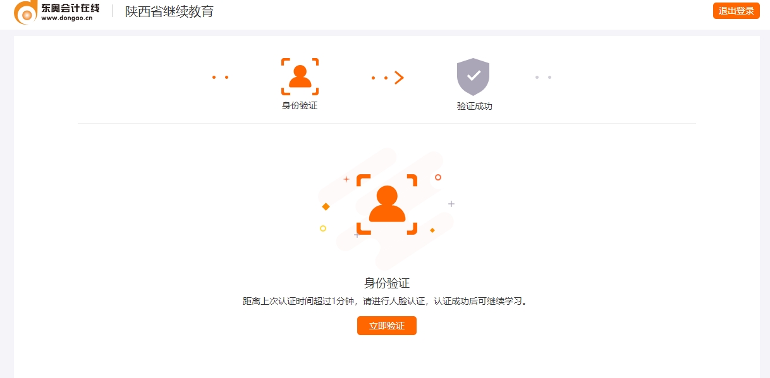Click the gray dots after 验证成功 step
Image resolution: width=770 pixels, height=378 pixels.
click(x=544, y=77)
